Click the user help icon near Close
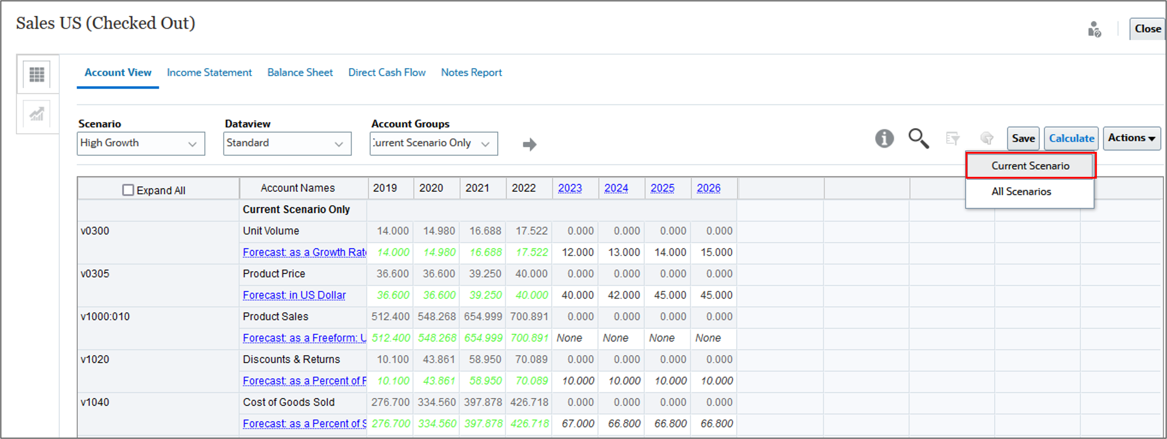Viewport: 1167px width, 439px height. pos(1094,29)
